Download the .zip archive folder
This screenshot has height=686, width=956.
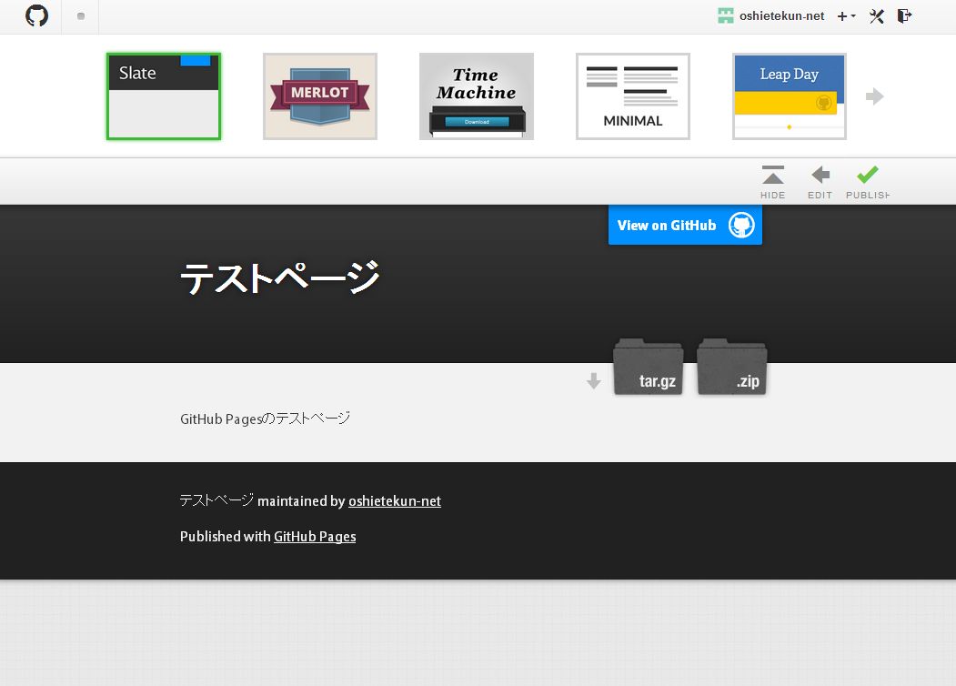pyautogui.click(x=731, y=367)
